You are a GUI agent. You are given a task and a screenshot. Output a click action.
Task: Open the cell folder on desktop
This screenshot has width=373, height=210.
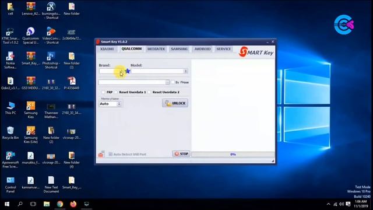[10, 9]
